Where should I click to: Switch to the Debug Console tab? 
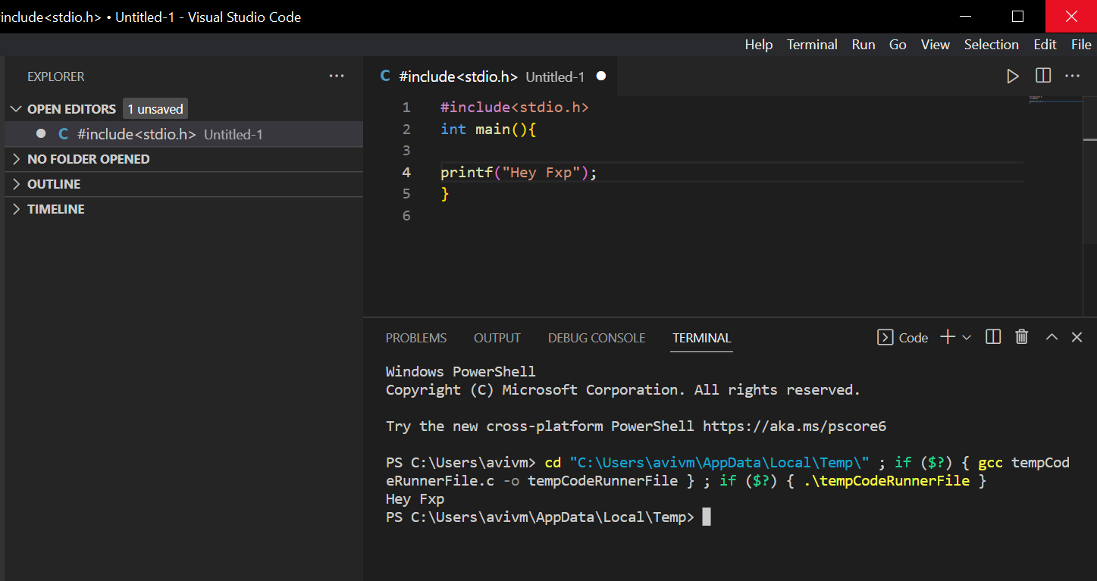[x=597, y=338]
